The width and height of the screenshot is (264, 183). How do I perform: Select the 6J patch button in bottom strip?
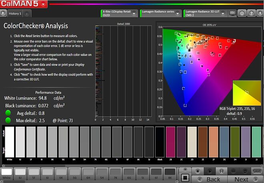(20, 173)
